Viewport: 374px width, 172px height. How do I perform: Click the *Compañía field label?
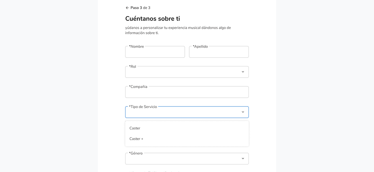click(138, 87)
